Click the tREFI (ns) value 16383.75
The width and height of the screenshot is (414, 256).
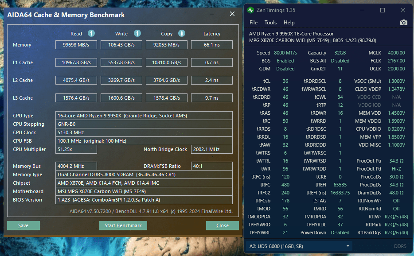340,193
